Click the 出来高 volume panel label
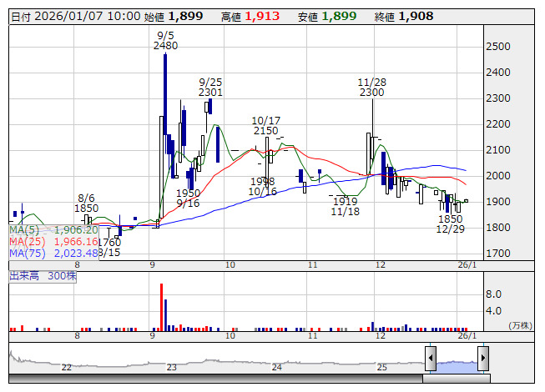 [x=42, y=275]
